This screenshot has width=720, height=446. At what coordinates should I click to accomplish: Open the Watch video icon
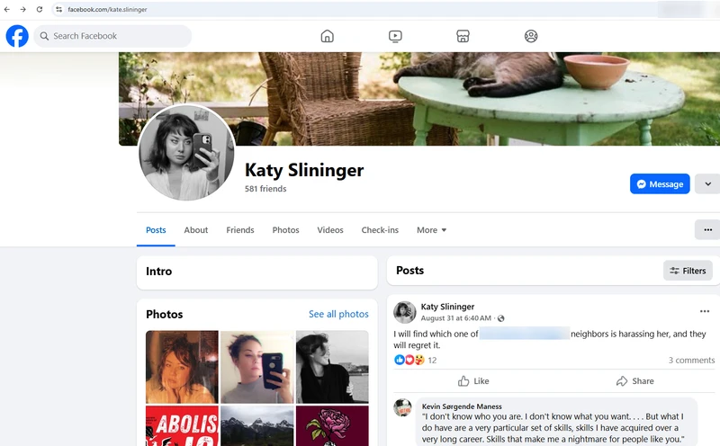[395, 36]
